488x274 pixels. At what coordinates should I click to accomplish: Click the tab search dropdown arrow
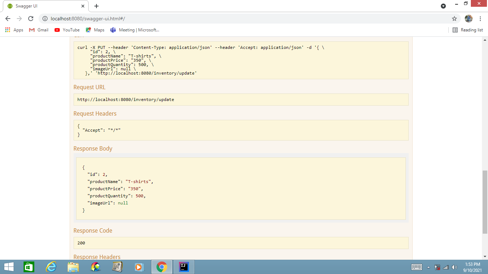point(443,6)
